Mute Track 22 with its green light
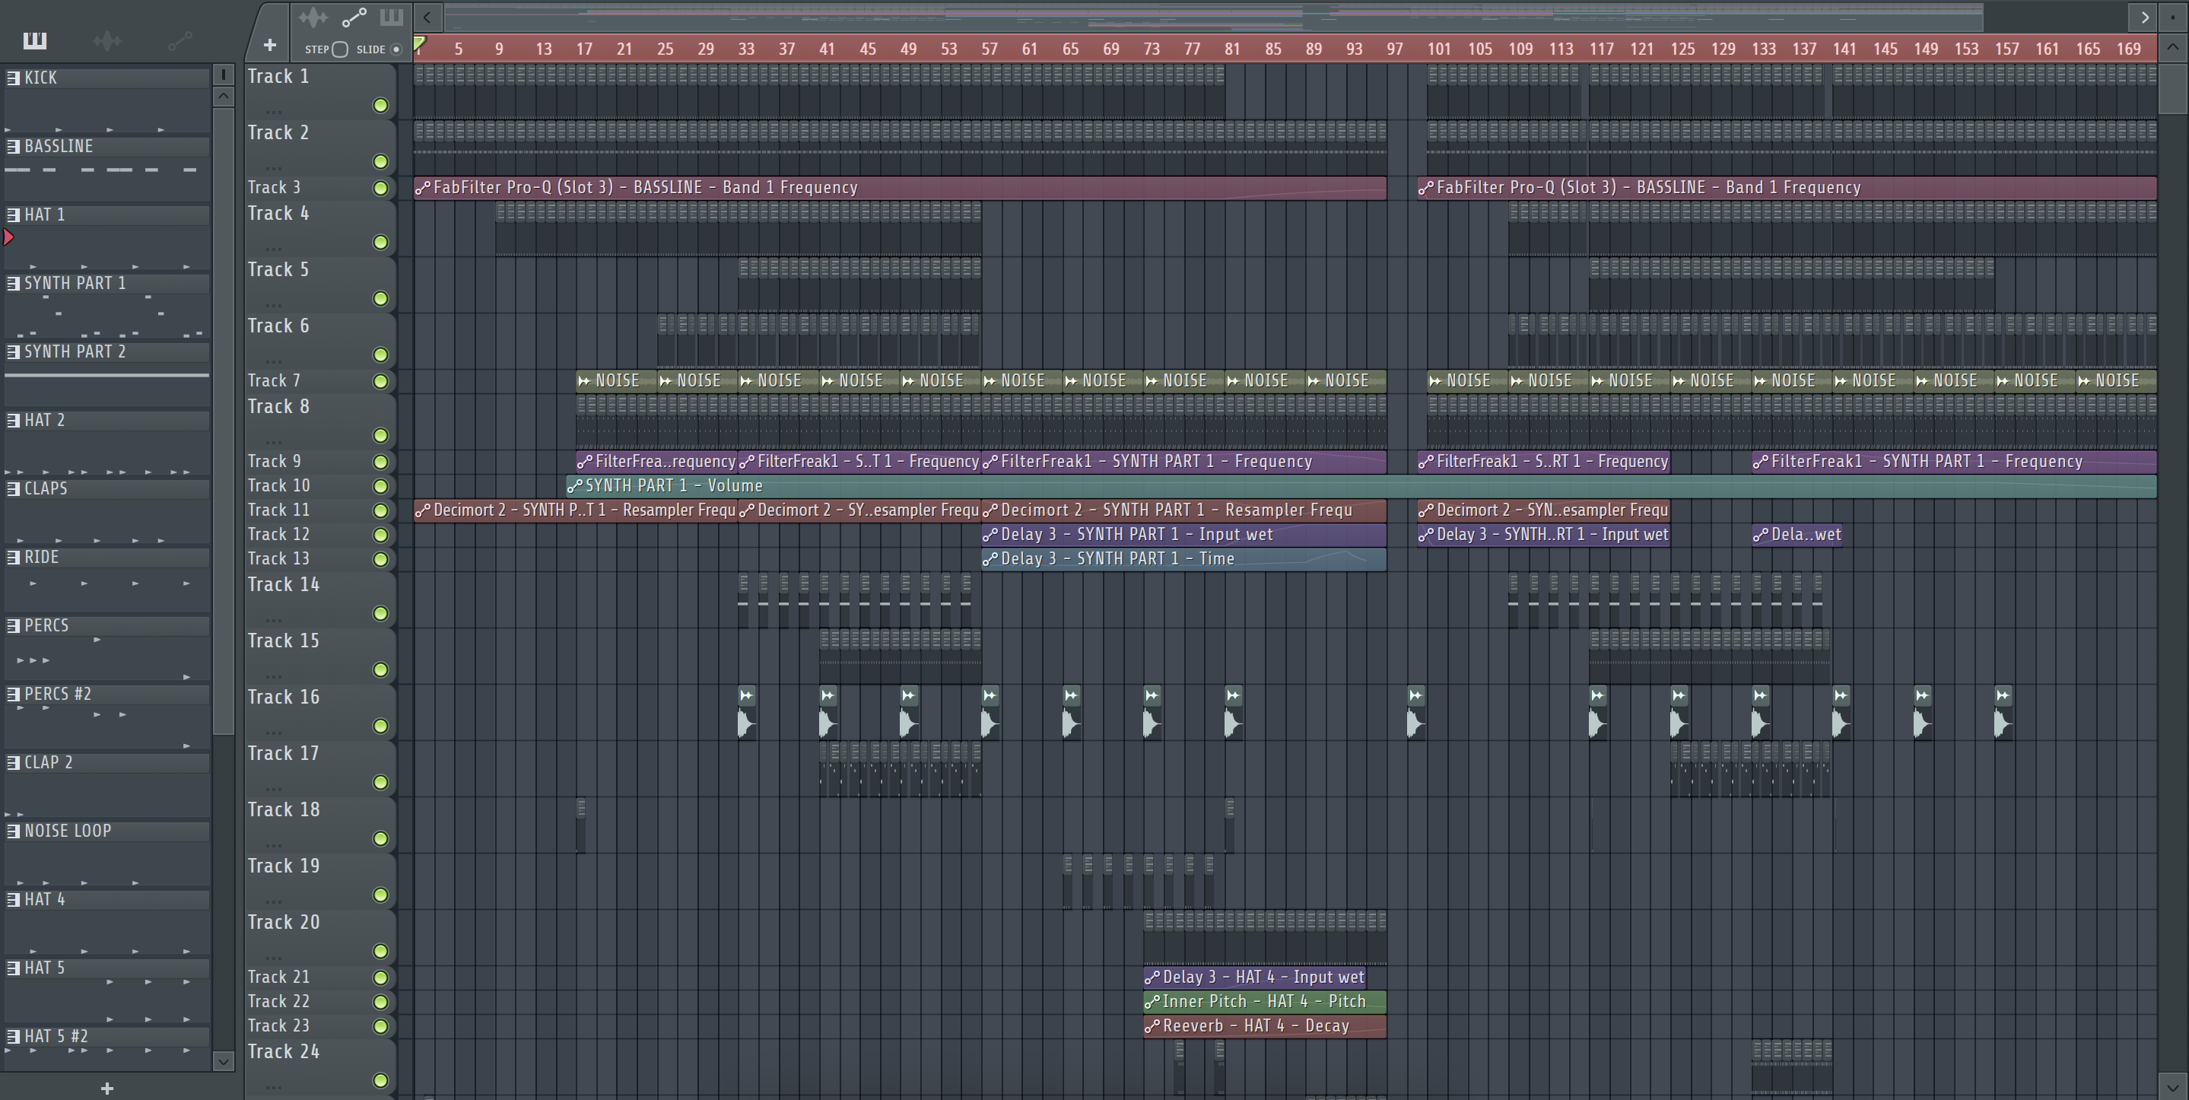This screenshot has width=2189, height=1100. [381, 1002]
